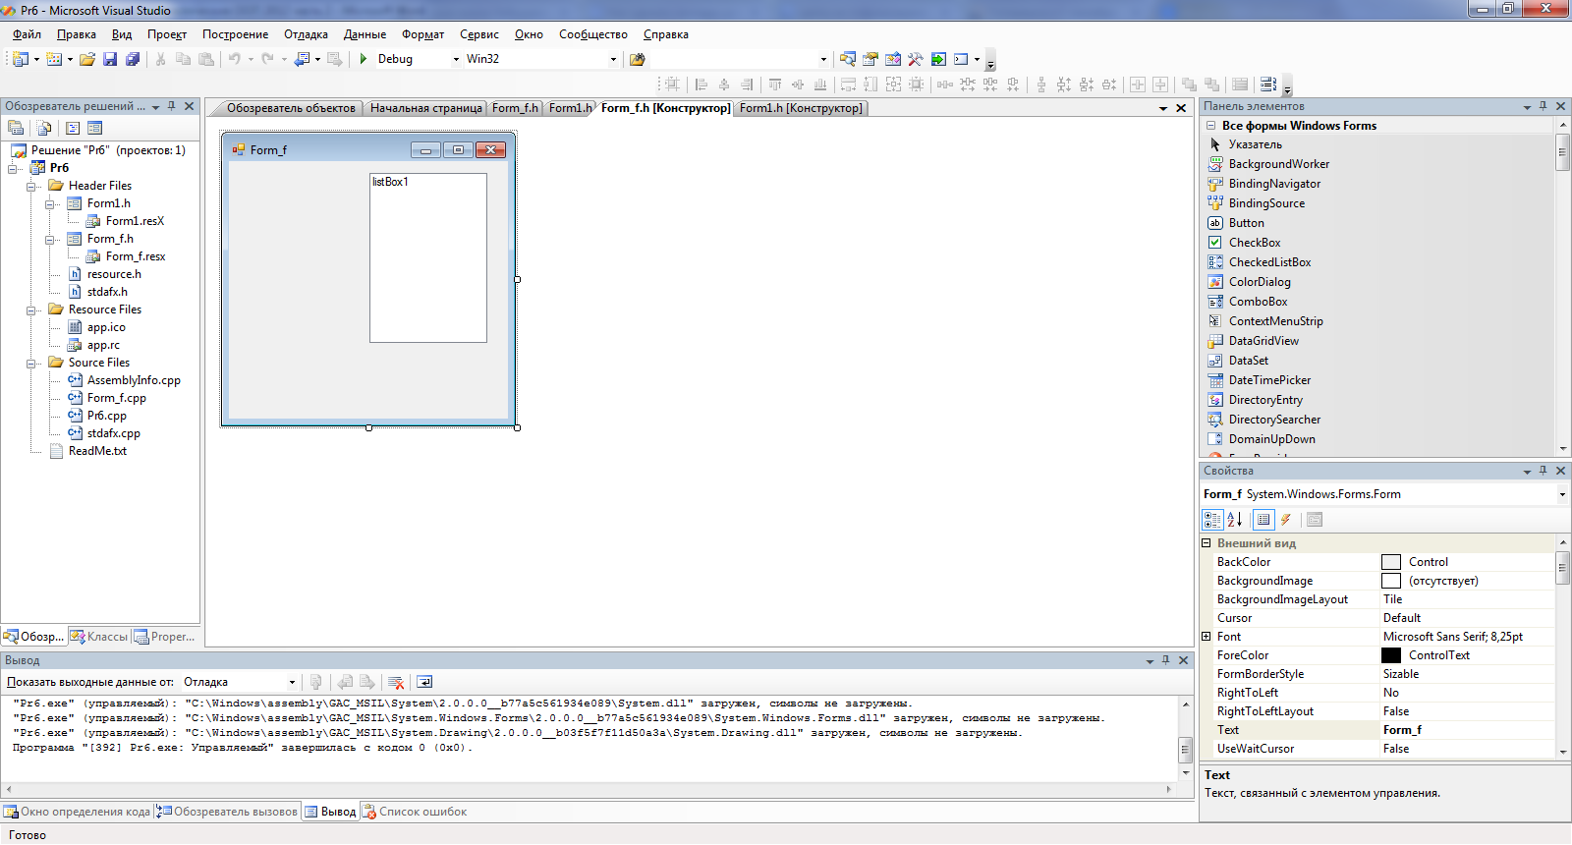
Task: Select ComboBox control in Toolbox
Action: point(1258,302)
